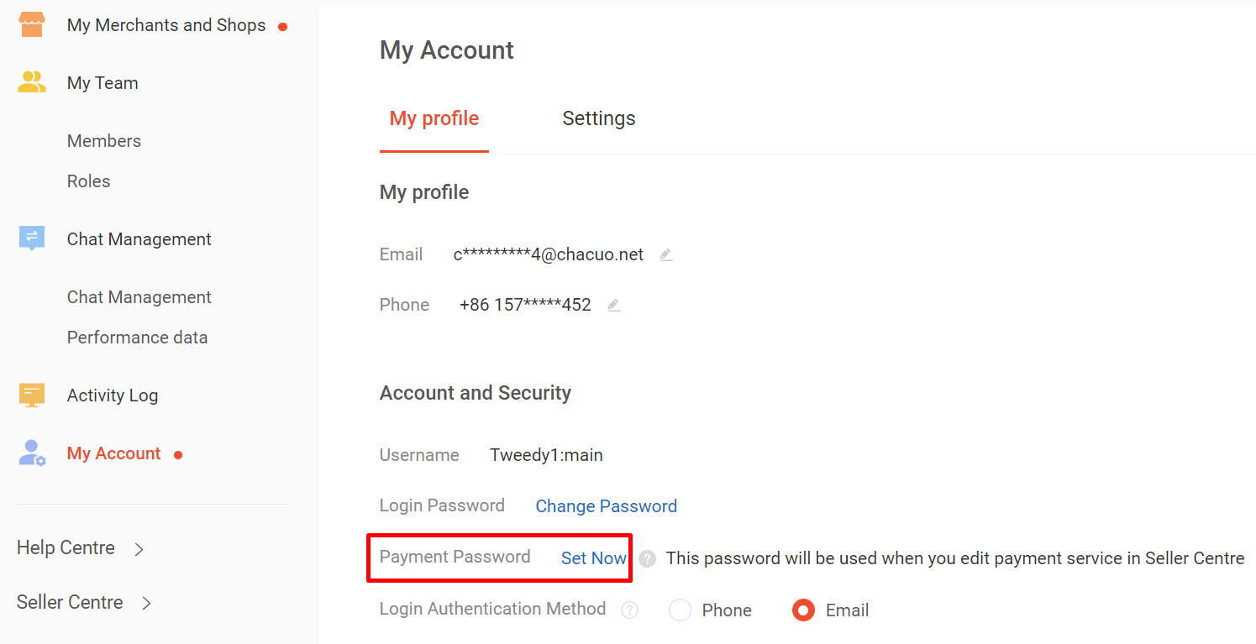Click the My Team people icon

pos(31,82)
